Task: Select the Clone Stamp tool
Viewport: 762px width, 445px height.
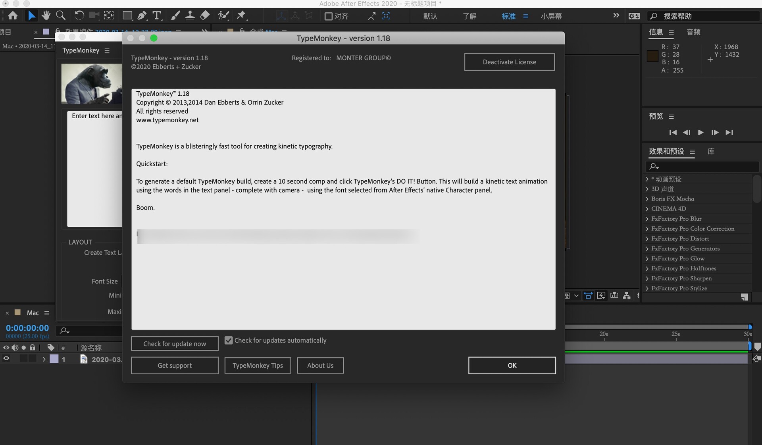Action: (190, 16)
